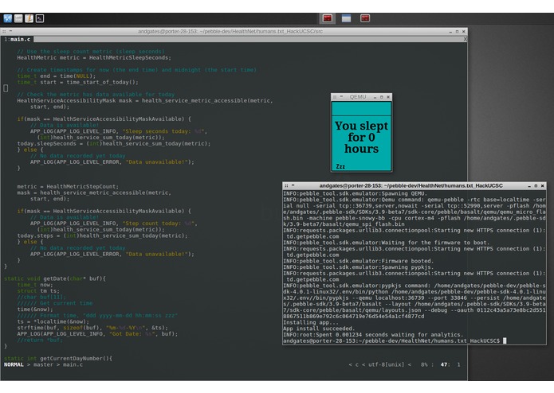Click line number 47 in statusline

pyautogui.click(x=444, y=364)
